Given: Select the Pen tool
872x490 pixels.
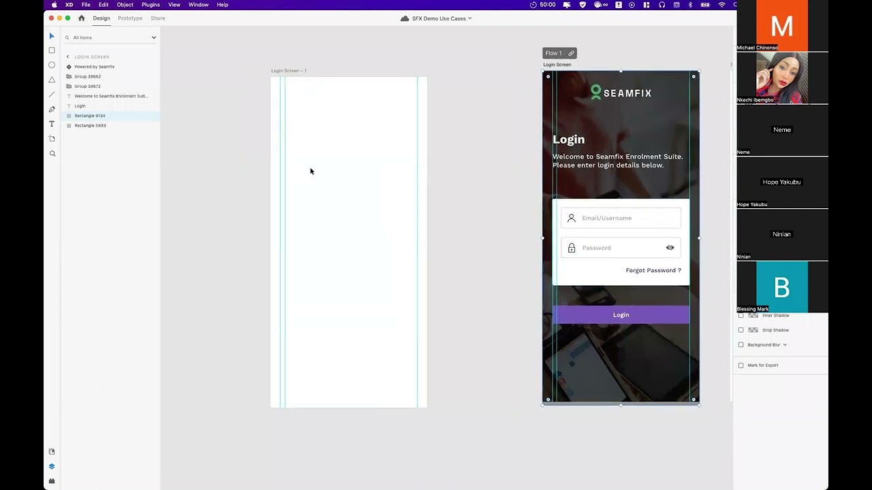Looking at the screenshot, I should [x=52, y=109].
